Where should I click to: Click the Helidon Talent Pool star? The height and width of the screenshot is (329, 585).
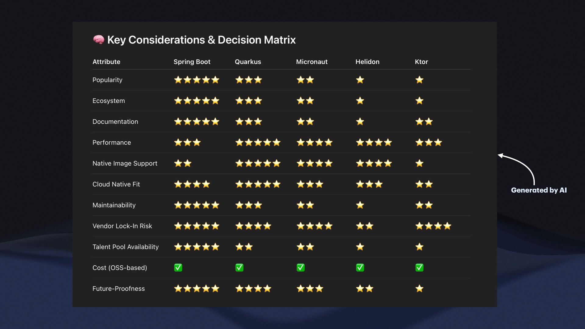pos(360,247)
